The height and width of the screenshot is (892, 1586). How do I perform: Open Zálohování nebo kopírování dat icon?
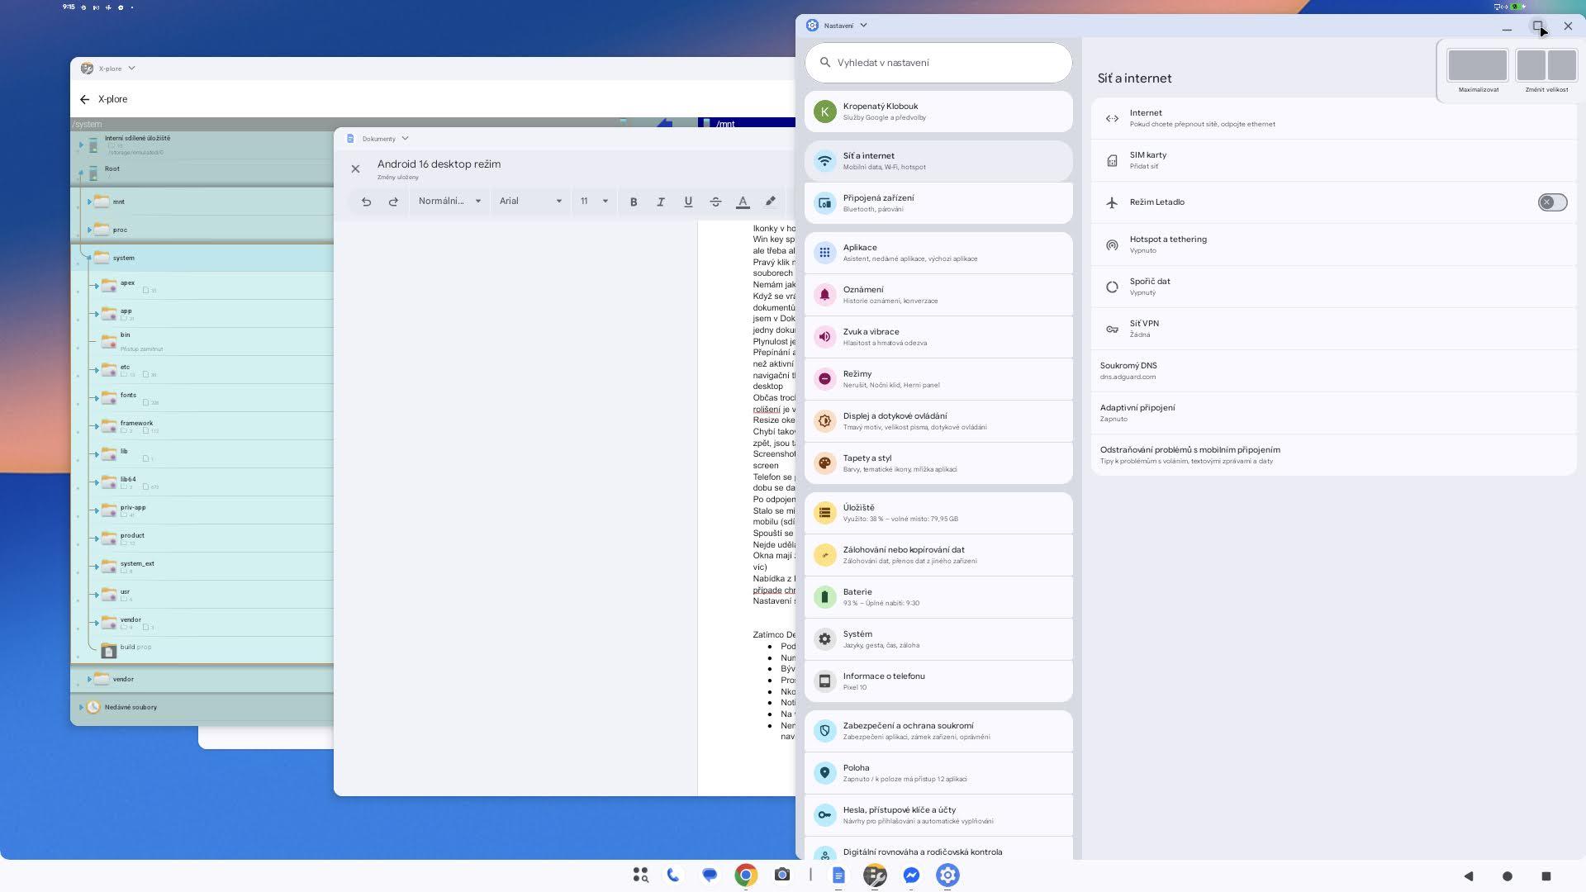pyautogui.click(x=824, y=555)
